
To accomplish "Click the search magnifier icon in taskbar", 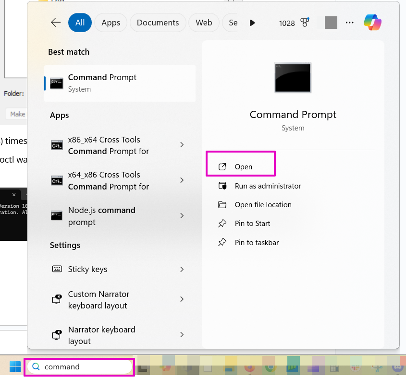I will 36,366.
